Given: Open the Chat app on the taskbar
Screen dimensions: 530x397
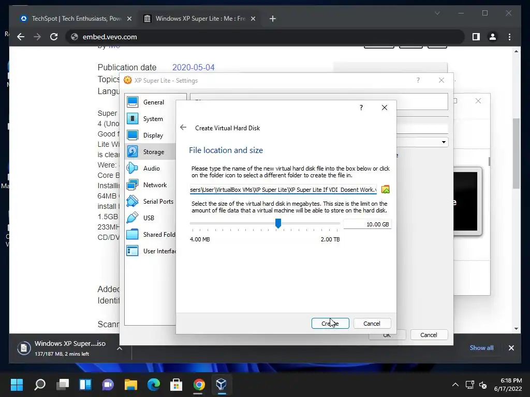Looking at the screenshot, I should click(108, 384).
